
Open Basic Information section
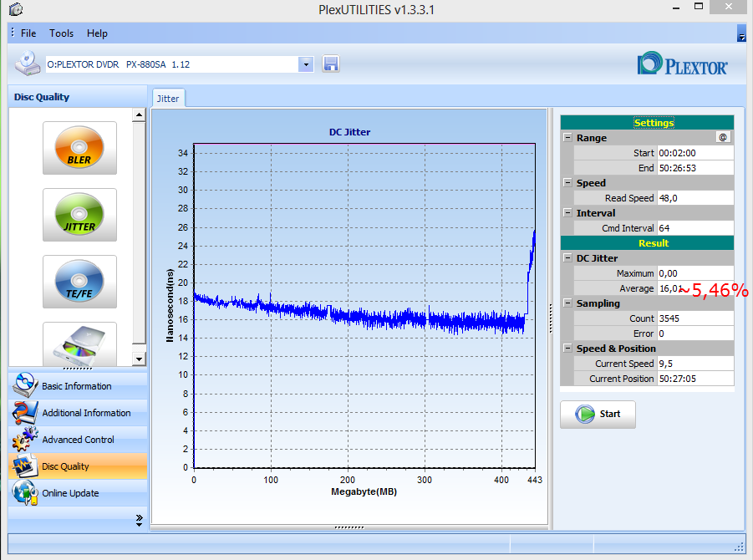pos(78,385)
